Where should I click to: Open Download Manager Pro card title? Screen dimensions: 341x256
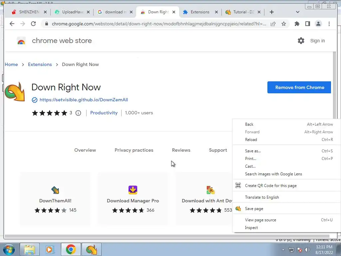(133, 201)
